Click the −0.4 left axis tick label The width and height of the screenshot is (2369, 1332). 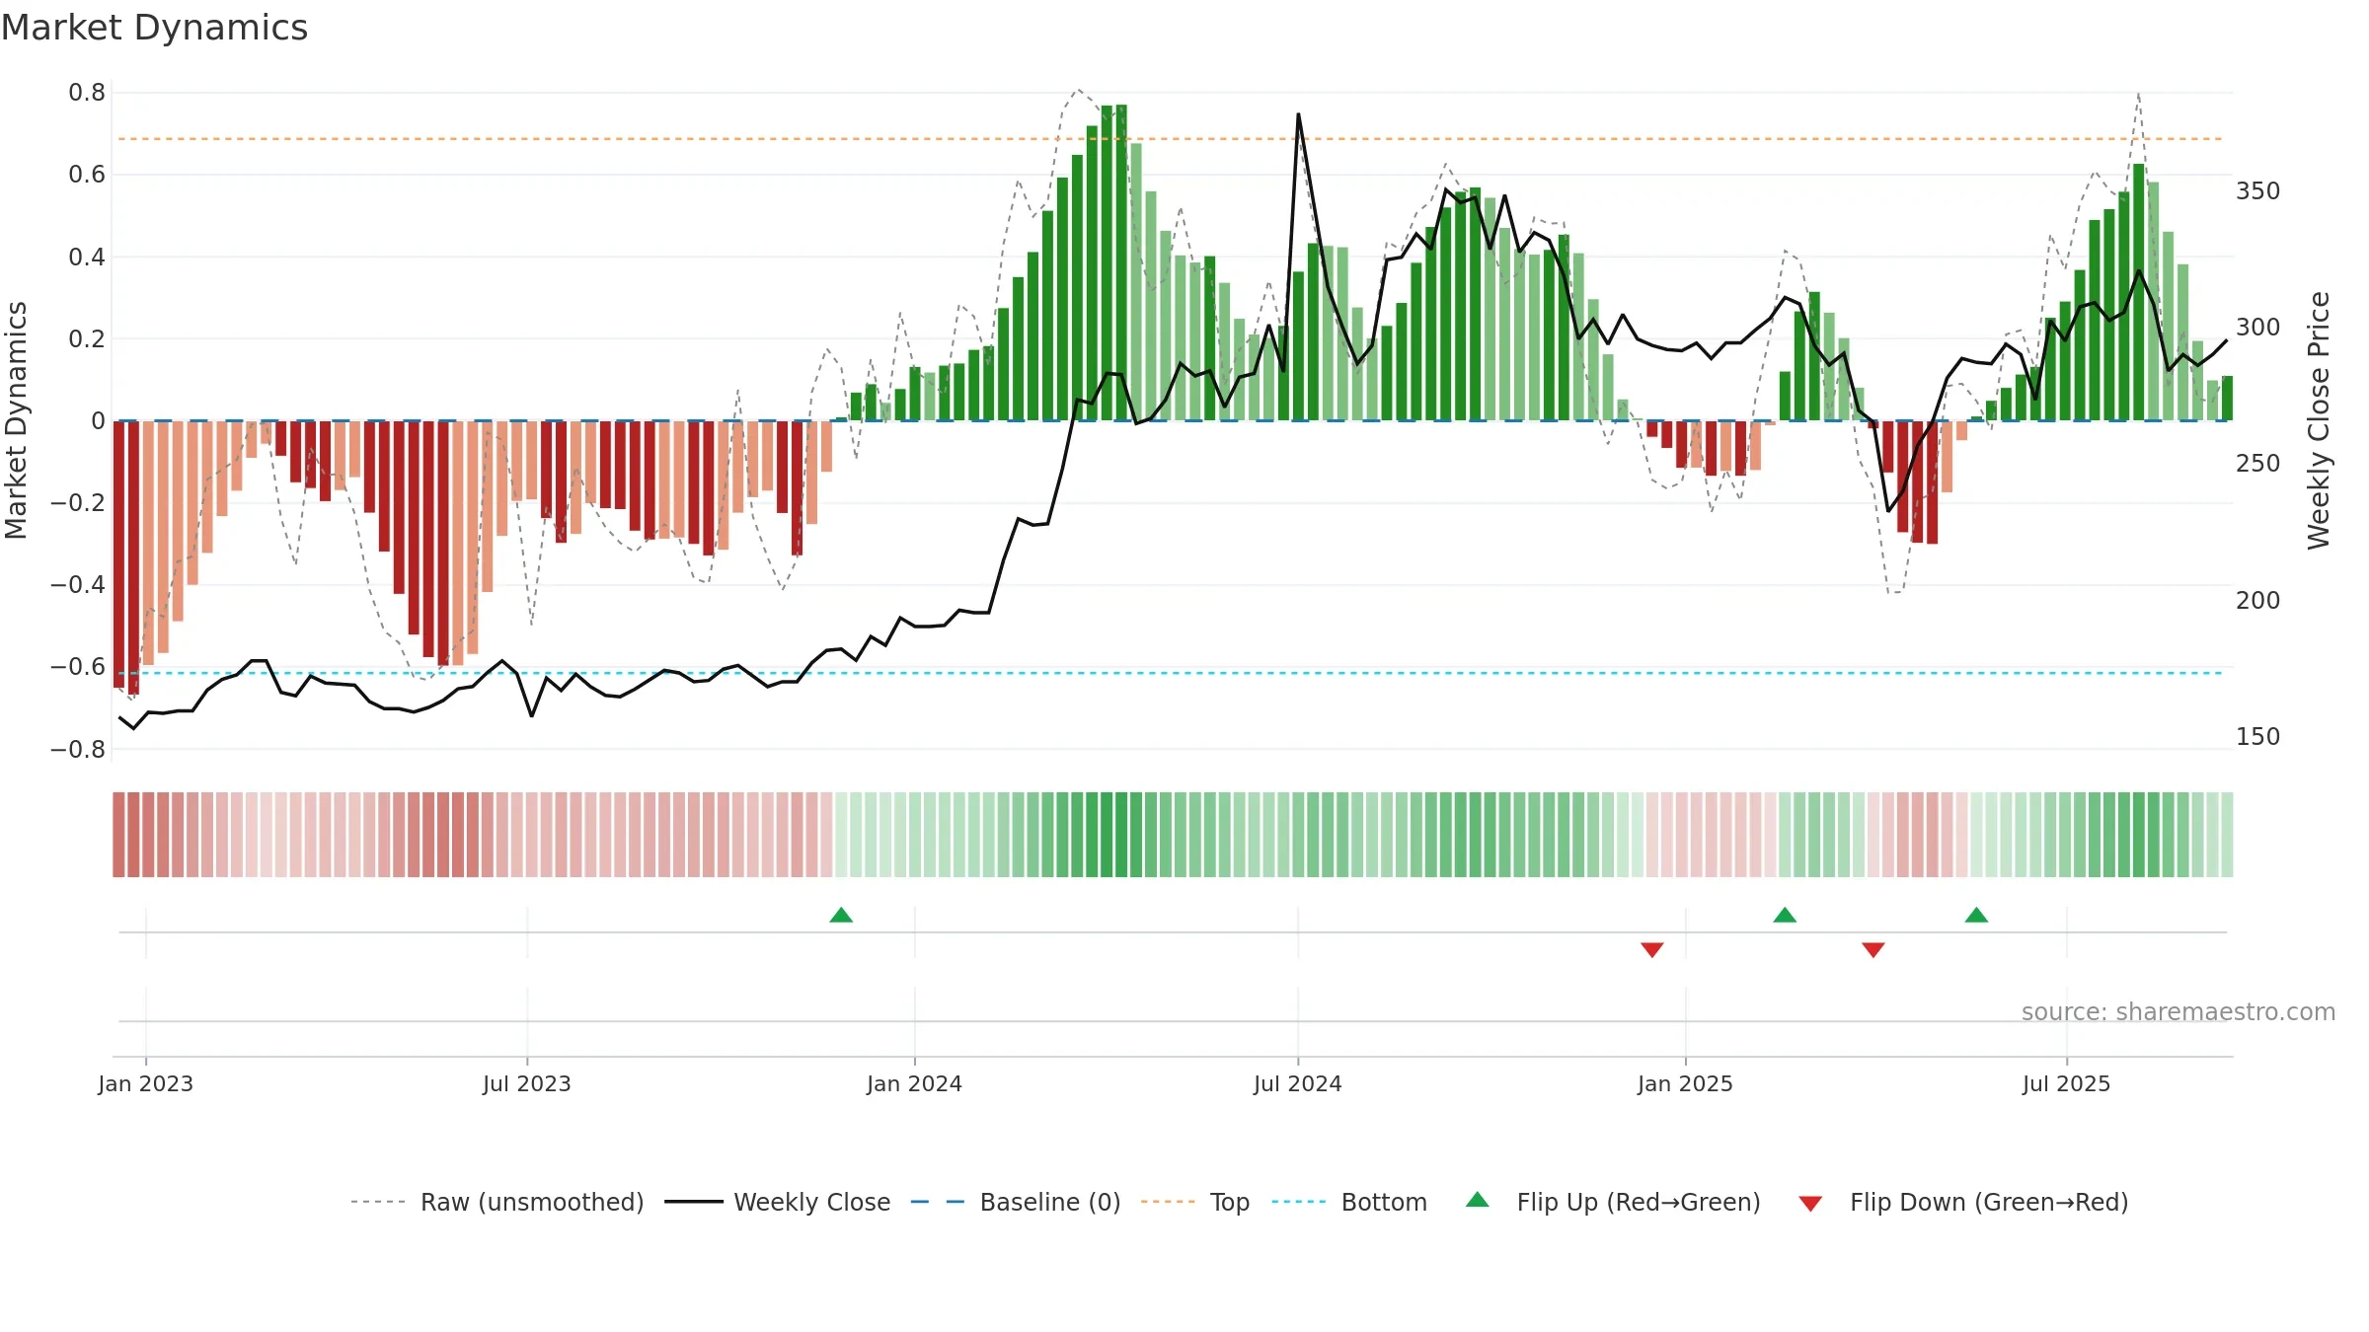click(78, 585)
